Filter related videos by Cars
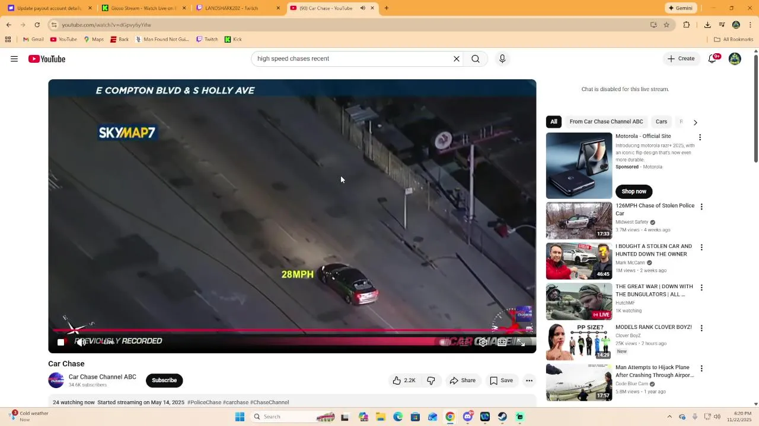Viewport: 759px width, 426px height. [x=661, y=122]
